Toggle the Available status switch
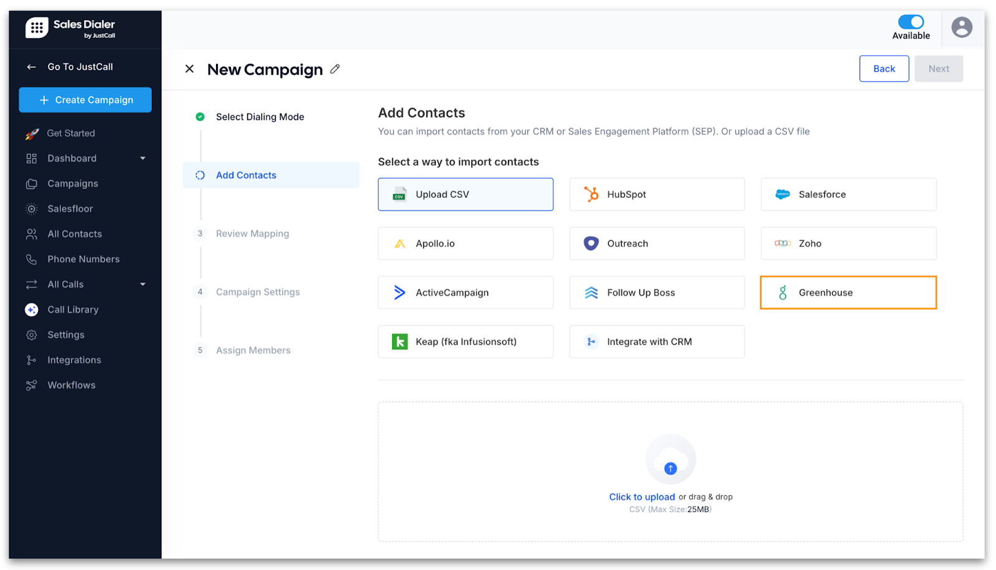This screenshot has width=996, height=570. (x=911, y=22)
